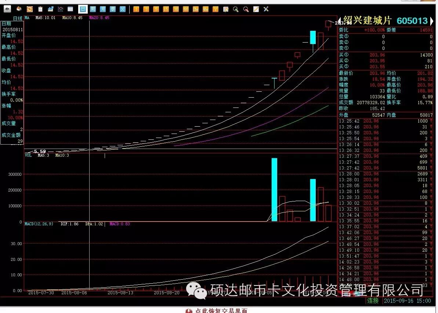Click the zoom out magnifier icon
438x313 pixels.
tap(246, 9)
